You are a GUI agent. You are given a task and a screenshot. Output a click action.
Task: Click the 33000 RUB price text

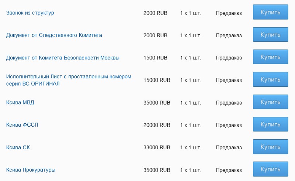tap(157, 147)
